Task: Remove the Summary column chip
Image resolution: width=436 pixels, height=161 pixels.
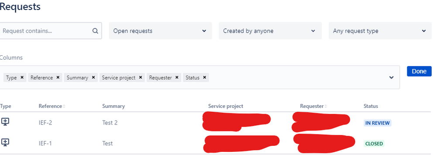Action: tap(93, 77)
